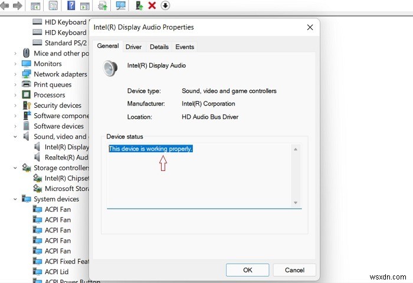The width and height of the screenshot is (413, 283).
Task: Close the Intel(R) Display Audio Properties dialog
Action: 310,27
